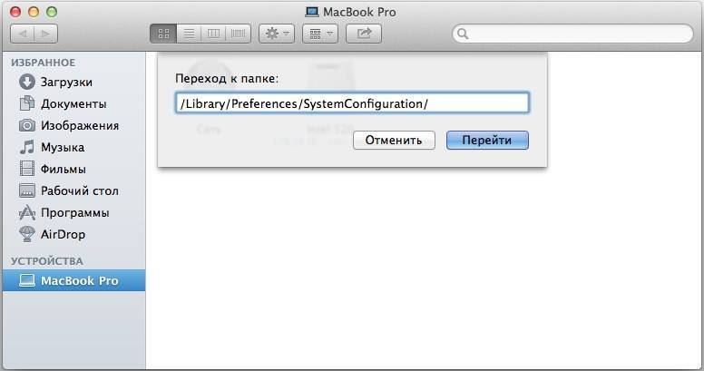Image resolution: width=704 pixels, height=371 pixels.
Task: Select MacBook Pro under devices
Action: tap(73, 280)
